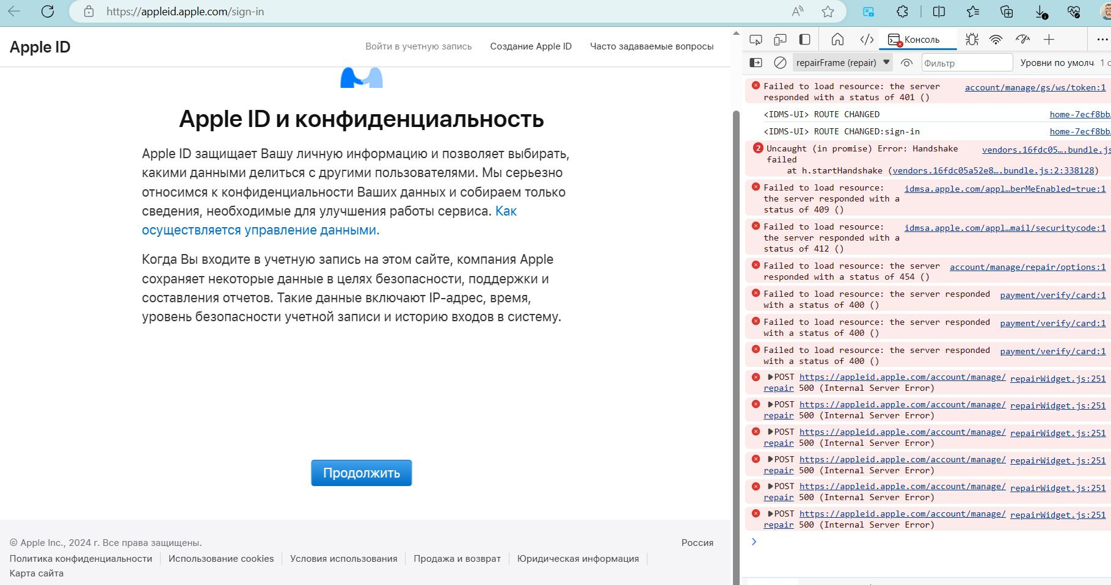Open the Collections icon

click(1007, 12)
